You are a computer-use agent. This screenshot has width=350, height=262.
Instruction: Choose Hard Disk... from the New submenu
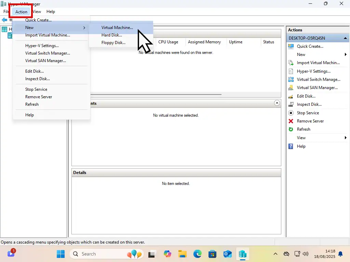coord(111,35)
